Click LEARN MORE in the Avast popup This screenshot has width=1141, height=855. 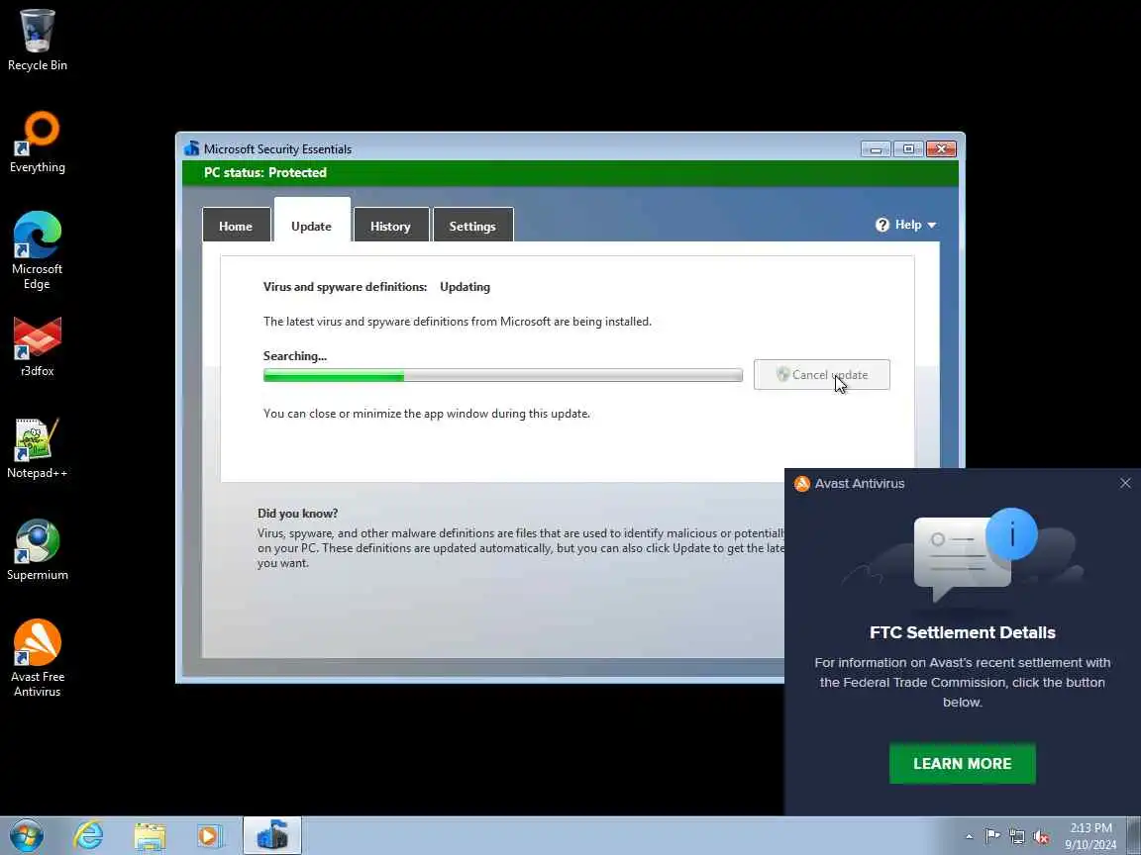[962, 763]
